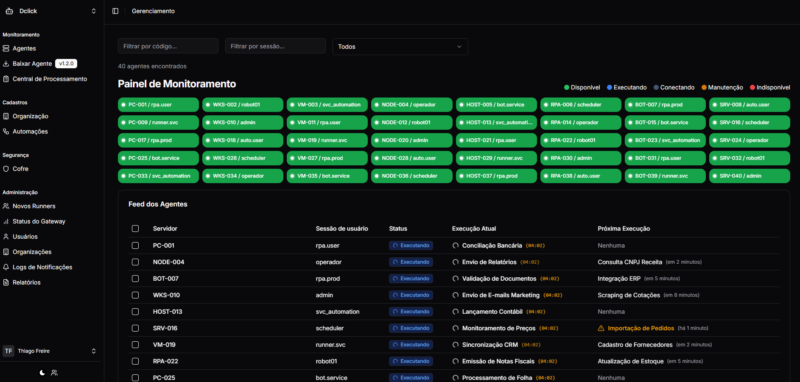Click the warning icon by Importação de Pedidos
This screenshot has height=382, width=800.
(x=601, y=328)
